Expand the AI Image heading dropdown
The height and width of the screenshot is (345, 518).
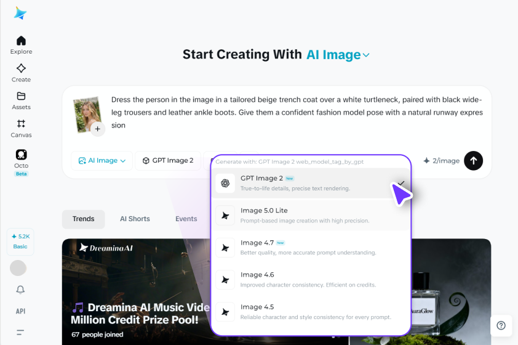point(338,55)
